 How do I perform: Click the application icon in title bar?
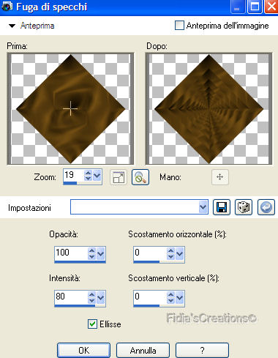click(x=7, y=7)
